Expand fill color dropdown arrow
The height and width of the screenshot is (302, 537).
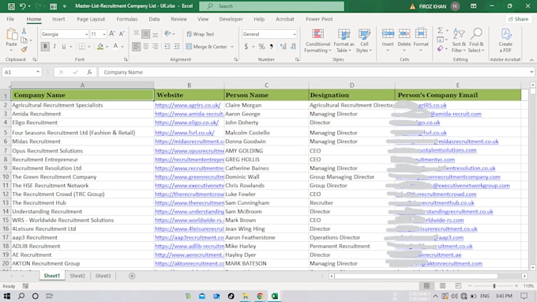[107, 47]
